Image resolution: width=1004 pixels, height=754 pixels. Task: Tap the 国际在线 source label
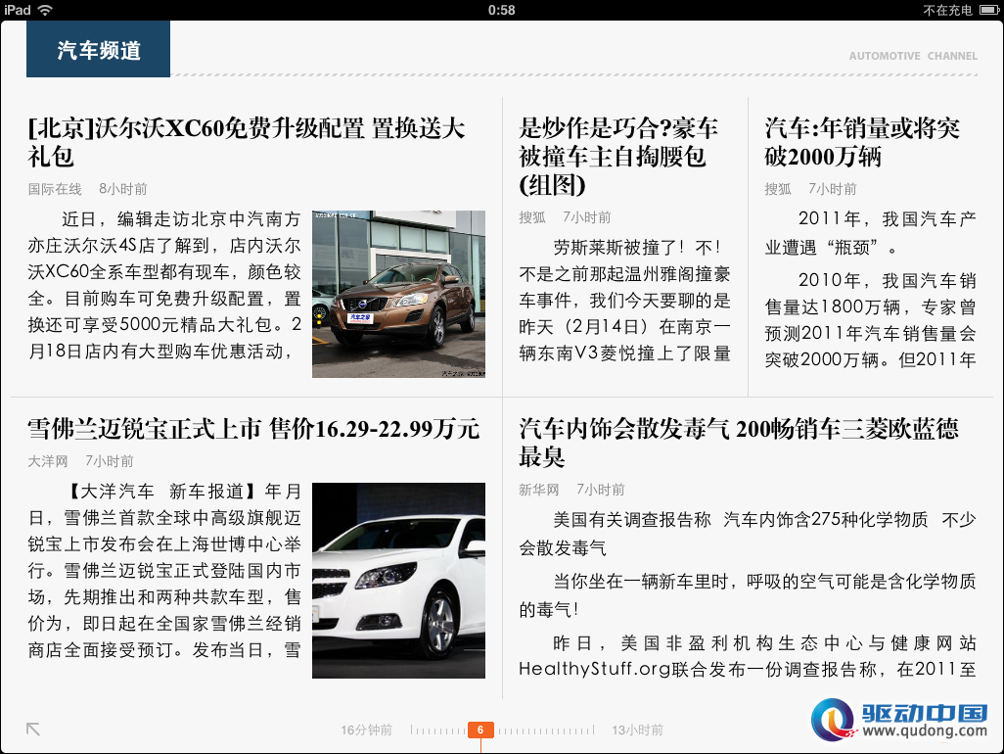coord(55,189)
